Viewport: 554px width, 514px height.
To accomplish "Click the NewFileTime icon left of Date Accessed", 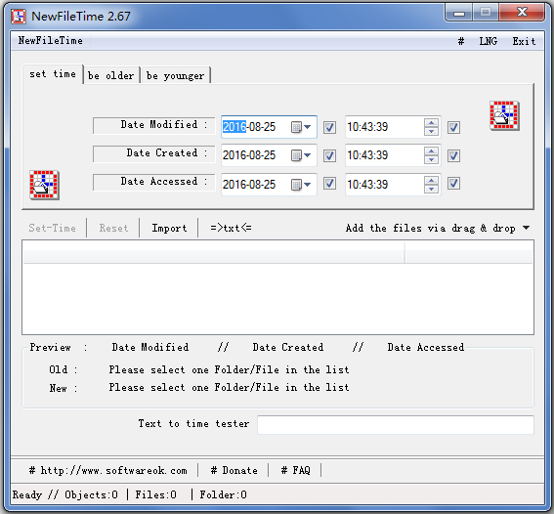I will point(45,185).
